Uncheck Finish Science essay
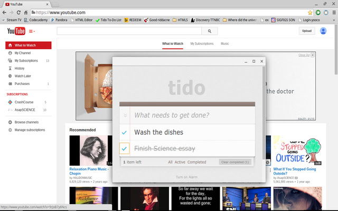The width and height of the screenshot is (338, 211). click(x=125, y=148)
